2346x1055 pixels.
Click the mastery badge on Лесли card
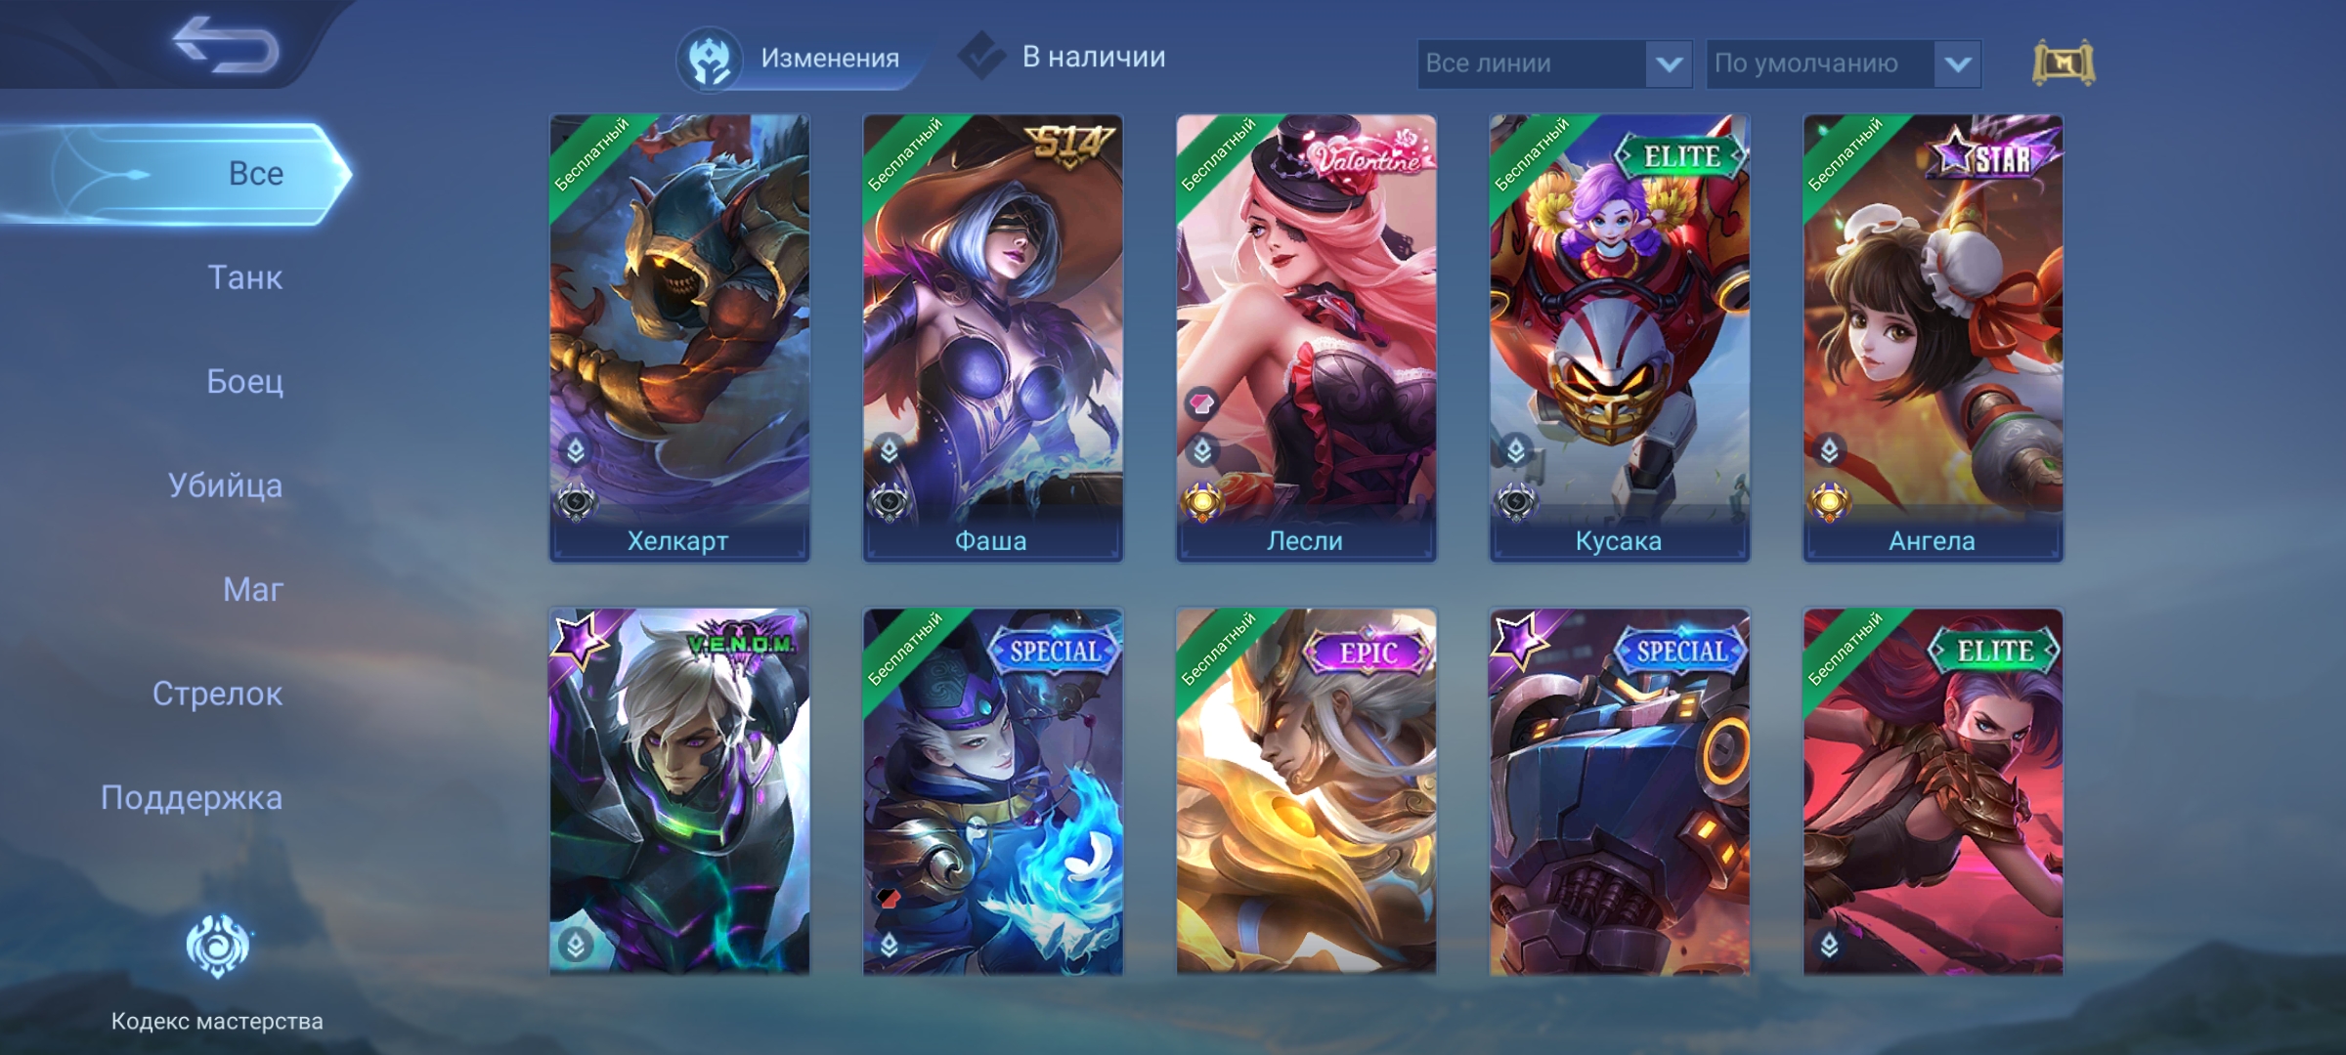coord(1201,503)
